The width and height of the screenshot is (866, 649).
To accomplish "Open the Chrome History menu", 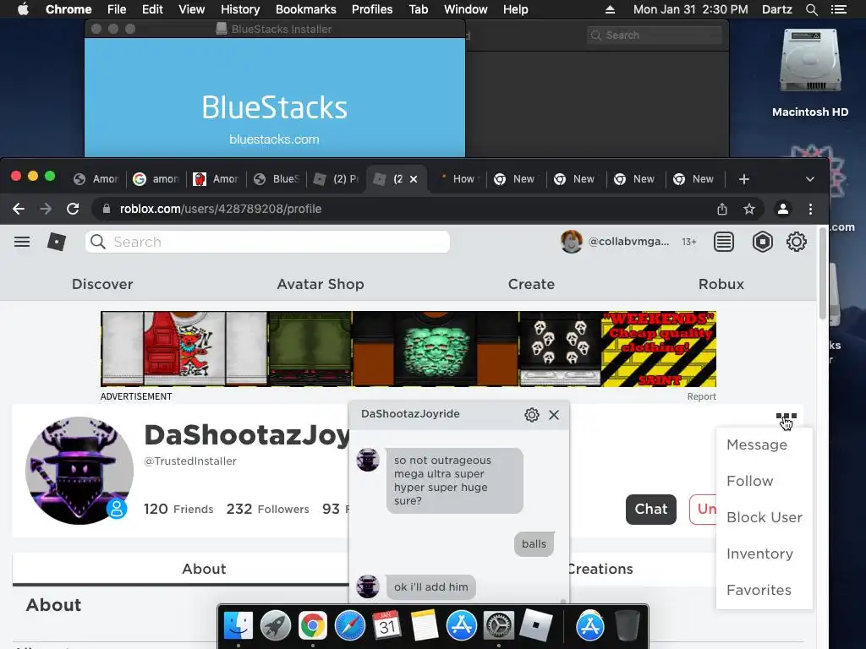I will coord(239,9).
